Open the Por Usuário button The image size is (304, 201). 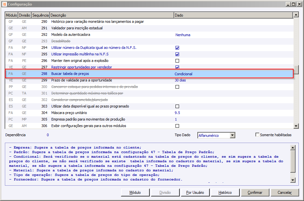[195, 193]
